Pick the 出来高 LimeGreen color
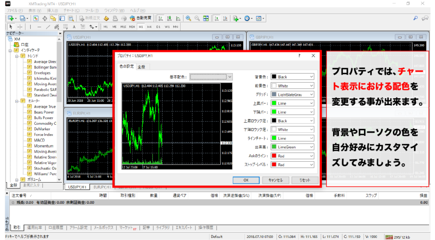This screenshot has height=240, width=435. [x=292, y=147]
